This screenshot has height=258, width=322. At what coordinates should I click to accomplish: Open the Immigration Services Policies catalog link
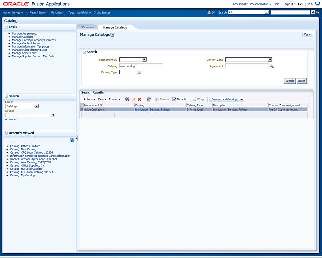pos(152,110)
